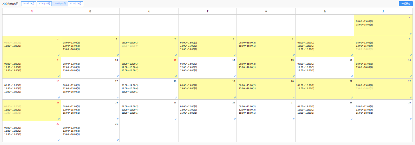Open the pencil editor for August 26
This screenshot has height=145, width=415.
[235, 119]
